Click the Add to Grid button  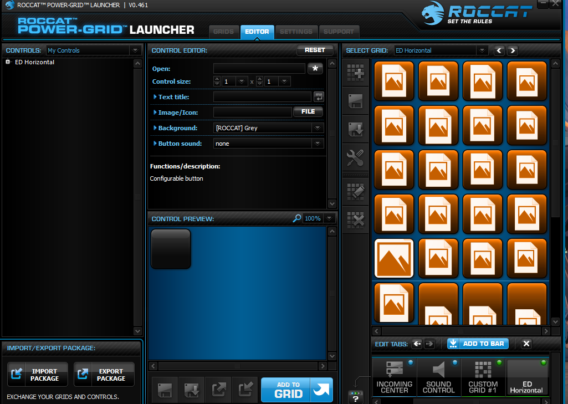[x=296, y=390]
